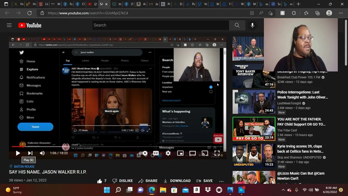Switch to the 'In' browser tab
This screenshot has height=196, width=348.
117,4
